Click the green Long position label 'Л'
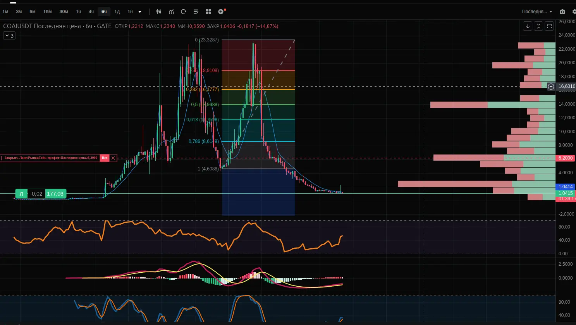The image size is (576, 325). [21, 194]
